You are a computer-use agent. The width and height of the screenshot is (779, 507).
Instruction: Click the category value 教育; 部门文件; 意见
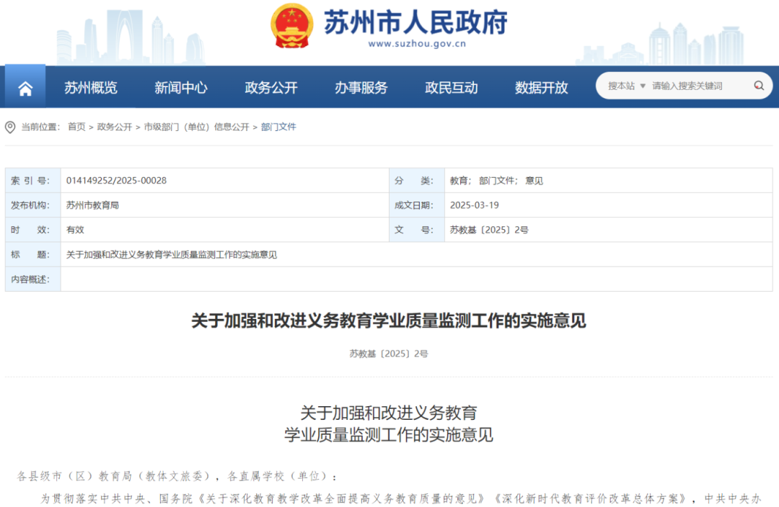coord(496,181)
